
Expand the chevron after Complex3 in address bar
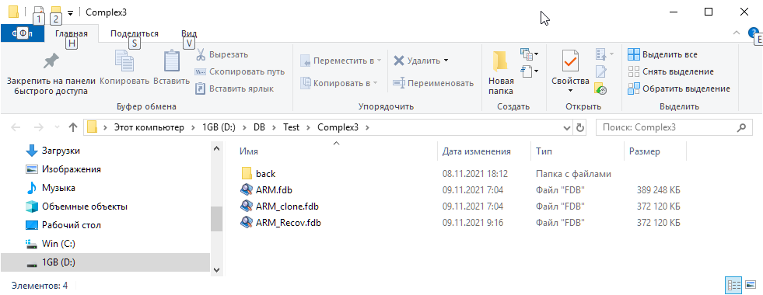pos(367,128)
